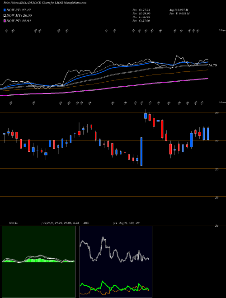The height and width of the screenshot is (298, 226).
Task: Click the 14.79 value label on EMA chart
Action: (212, 65)
